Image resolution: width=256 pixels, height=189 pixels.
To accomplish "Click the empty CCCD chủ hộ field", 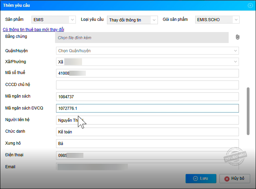I will point(147,85).
